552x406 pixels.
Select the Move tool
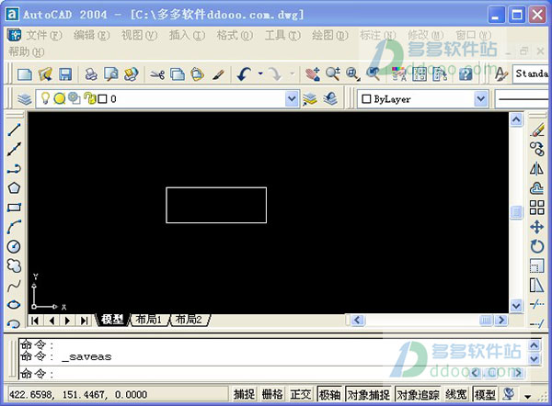(x=537, y=227)
